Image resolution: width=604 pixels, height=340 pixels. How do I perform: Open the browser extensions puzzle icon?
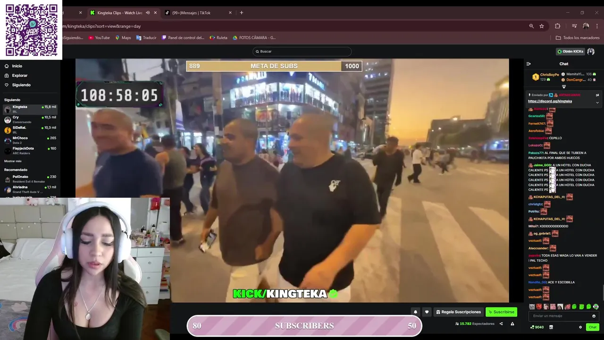click(x=557, y=26)
